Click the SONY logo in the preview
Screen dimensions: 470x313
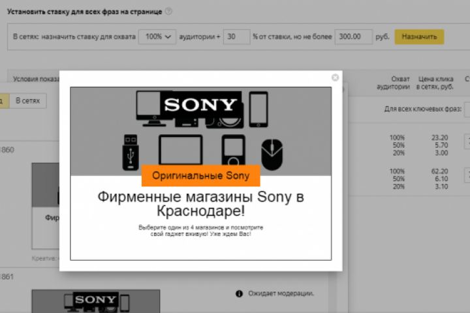tap(200, 105)
